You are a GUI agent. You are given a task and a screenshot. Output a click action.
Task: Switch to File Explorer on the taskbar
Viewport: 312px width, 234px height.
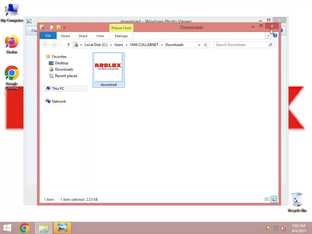44,228
